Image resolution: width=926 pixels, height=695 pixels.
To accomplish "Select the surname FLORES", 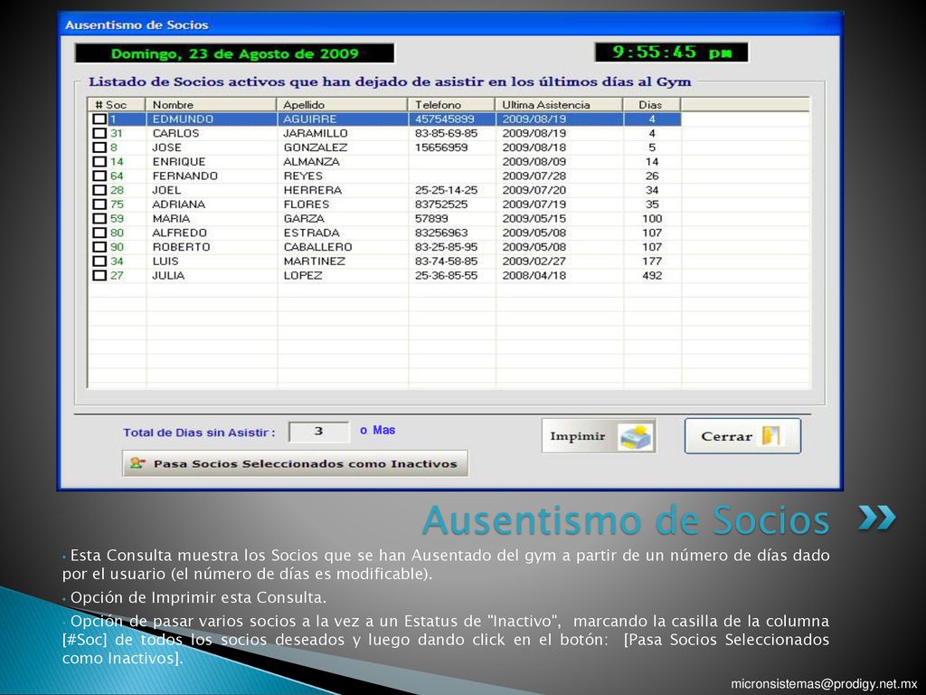I will click(x=306, y=204).
